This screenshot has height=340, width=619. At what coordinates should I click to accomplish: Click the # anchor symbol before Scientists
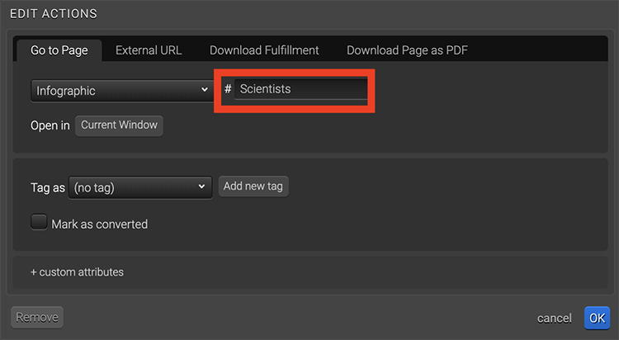228,89
